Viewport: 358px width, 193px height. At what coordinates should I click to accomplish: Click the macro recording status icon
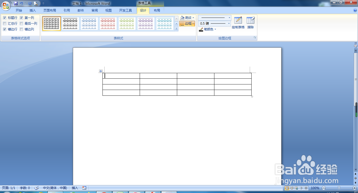click(84, 188)
